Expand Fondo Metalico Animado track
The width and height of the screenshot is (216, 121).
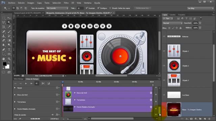tap(15, 109)
